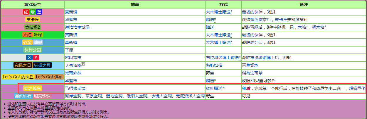The image size is (367, 119).
Task: Click 大木博士赠送* in the 心金魂银 row
Action: pos(219,42)
